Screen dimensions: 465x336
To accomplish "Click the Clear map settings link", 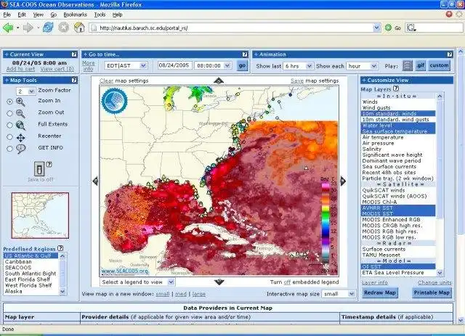I will (107, 81).
